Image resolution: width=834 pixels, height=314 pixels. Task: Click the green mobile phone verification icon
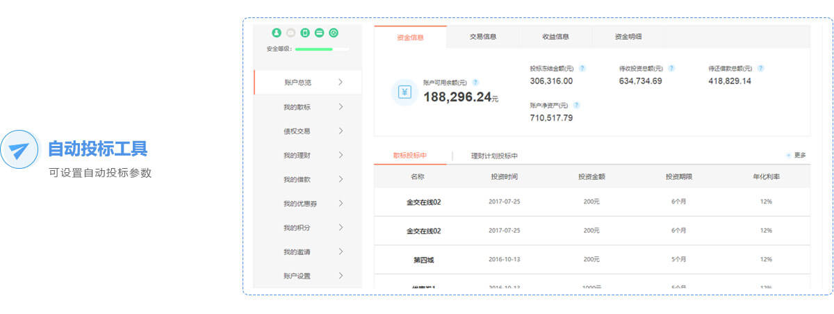pyautogui.click(x=304, y=33)
